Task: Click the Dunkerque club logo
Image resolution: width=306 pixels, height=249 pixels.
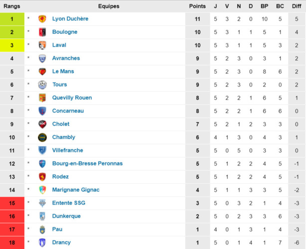Action: pos(42,216)
